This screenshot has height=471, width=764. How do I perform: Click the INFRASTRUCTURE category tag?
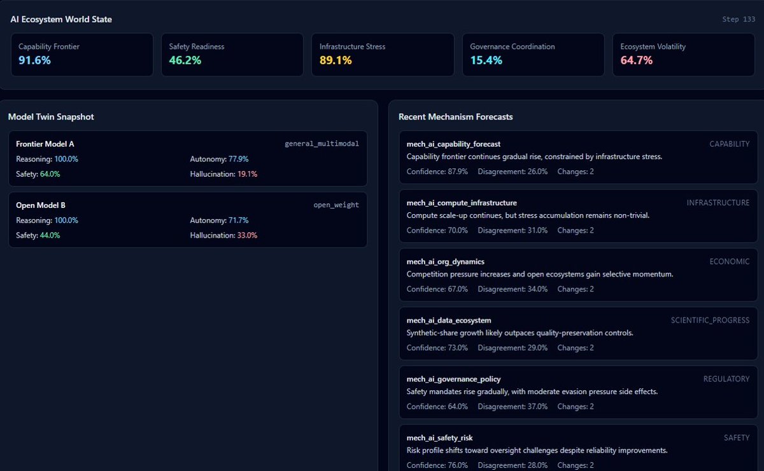click(x=718, y=203)
